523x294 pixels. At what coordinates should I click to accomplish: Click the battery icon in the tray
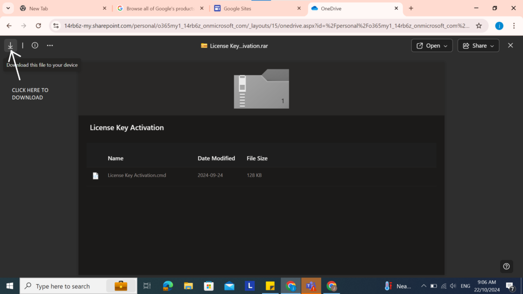[x=434, y=286]
